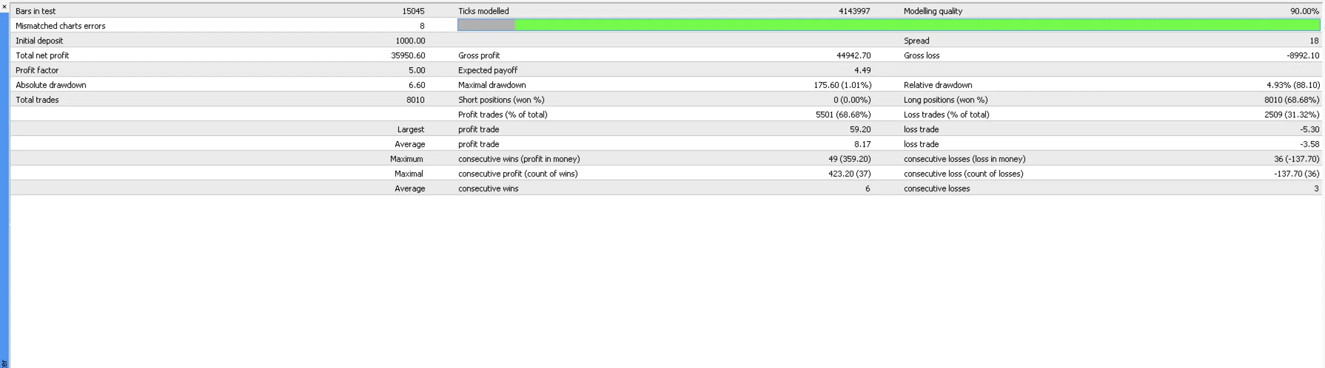Image resolution: width=1325 pixels, height=368 pixels.
Task: Click the Mismatched charts errors label
Action: click(61, 26)
